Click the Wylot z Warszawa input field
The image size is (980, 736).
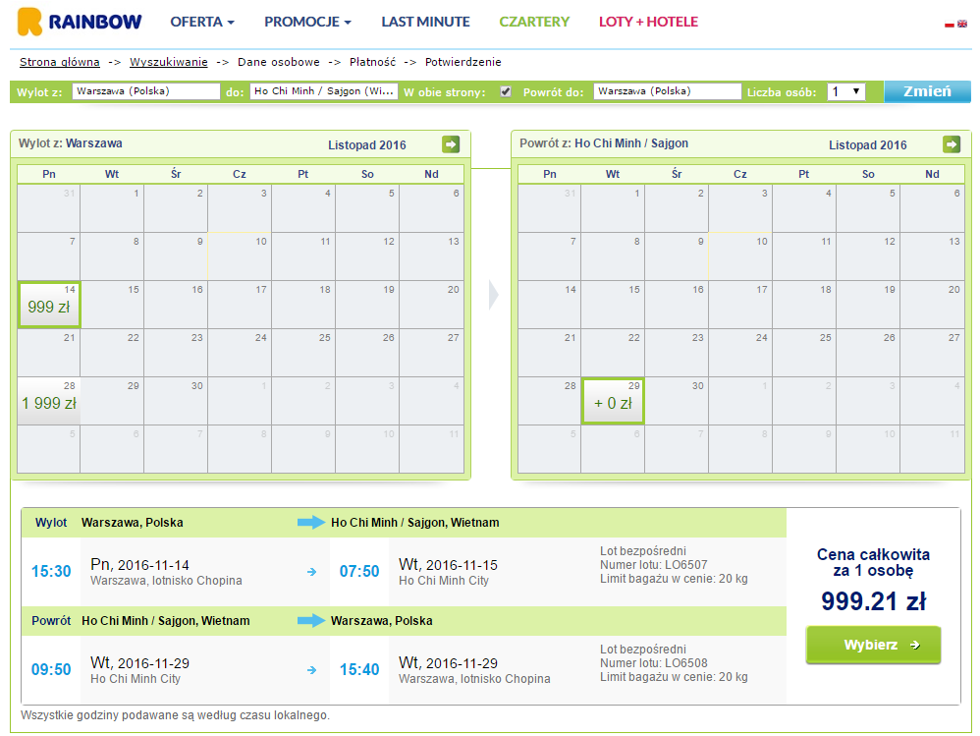point(146,91)
